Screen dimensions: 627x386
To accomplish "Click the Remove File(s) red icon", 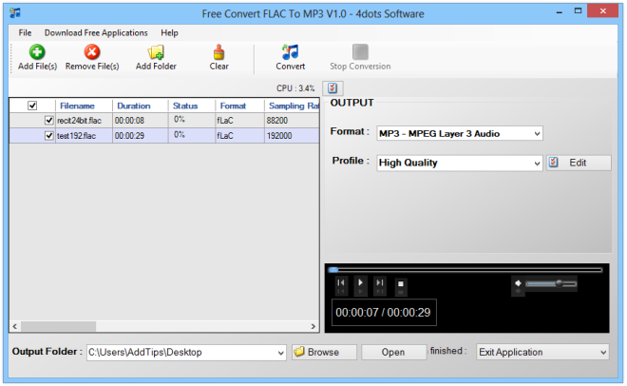I will point(92,52).
